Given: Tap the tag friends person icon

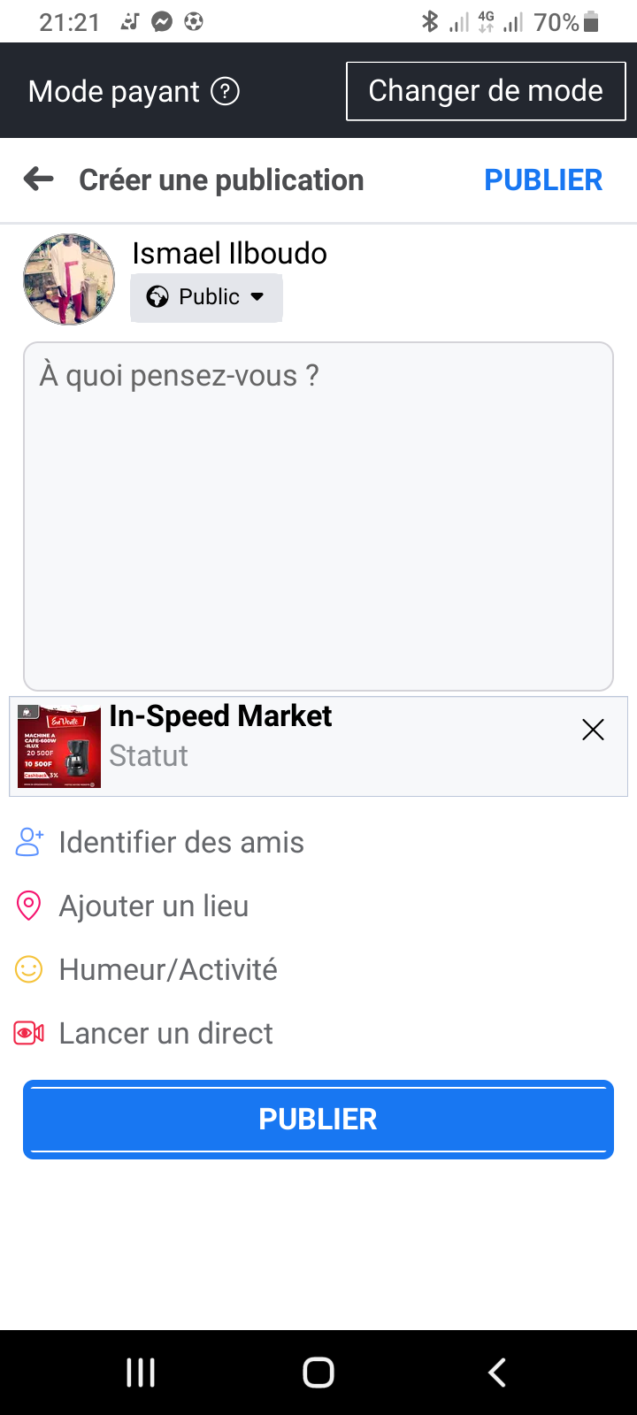Looking at the screenshot, I should (x=29, y=842).
